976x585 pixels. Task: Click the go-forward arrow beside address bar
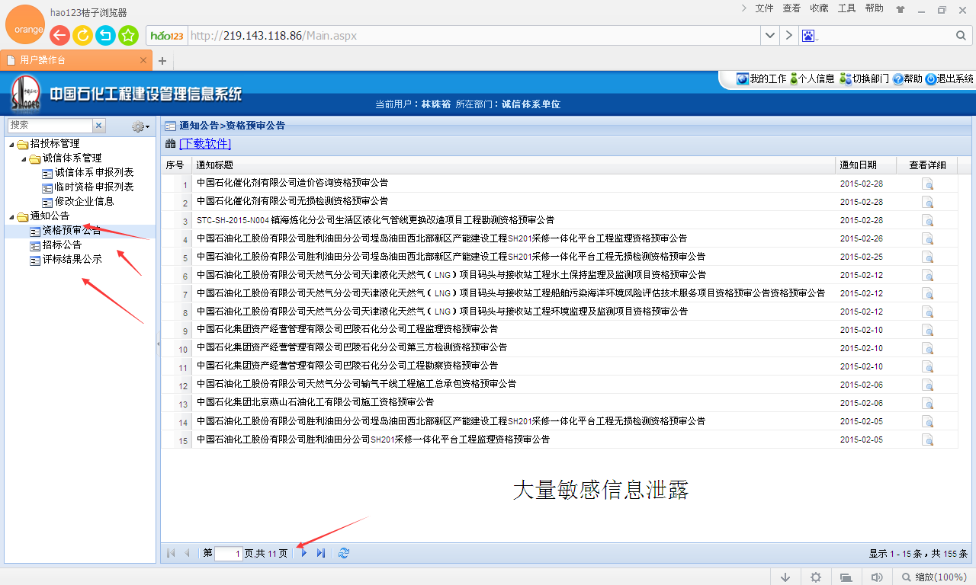pos(788,36)
